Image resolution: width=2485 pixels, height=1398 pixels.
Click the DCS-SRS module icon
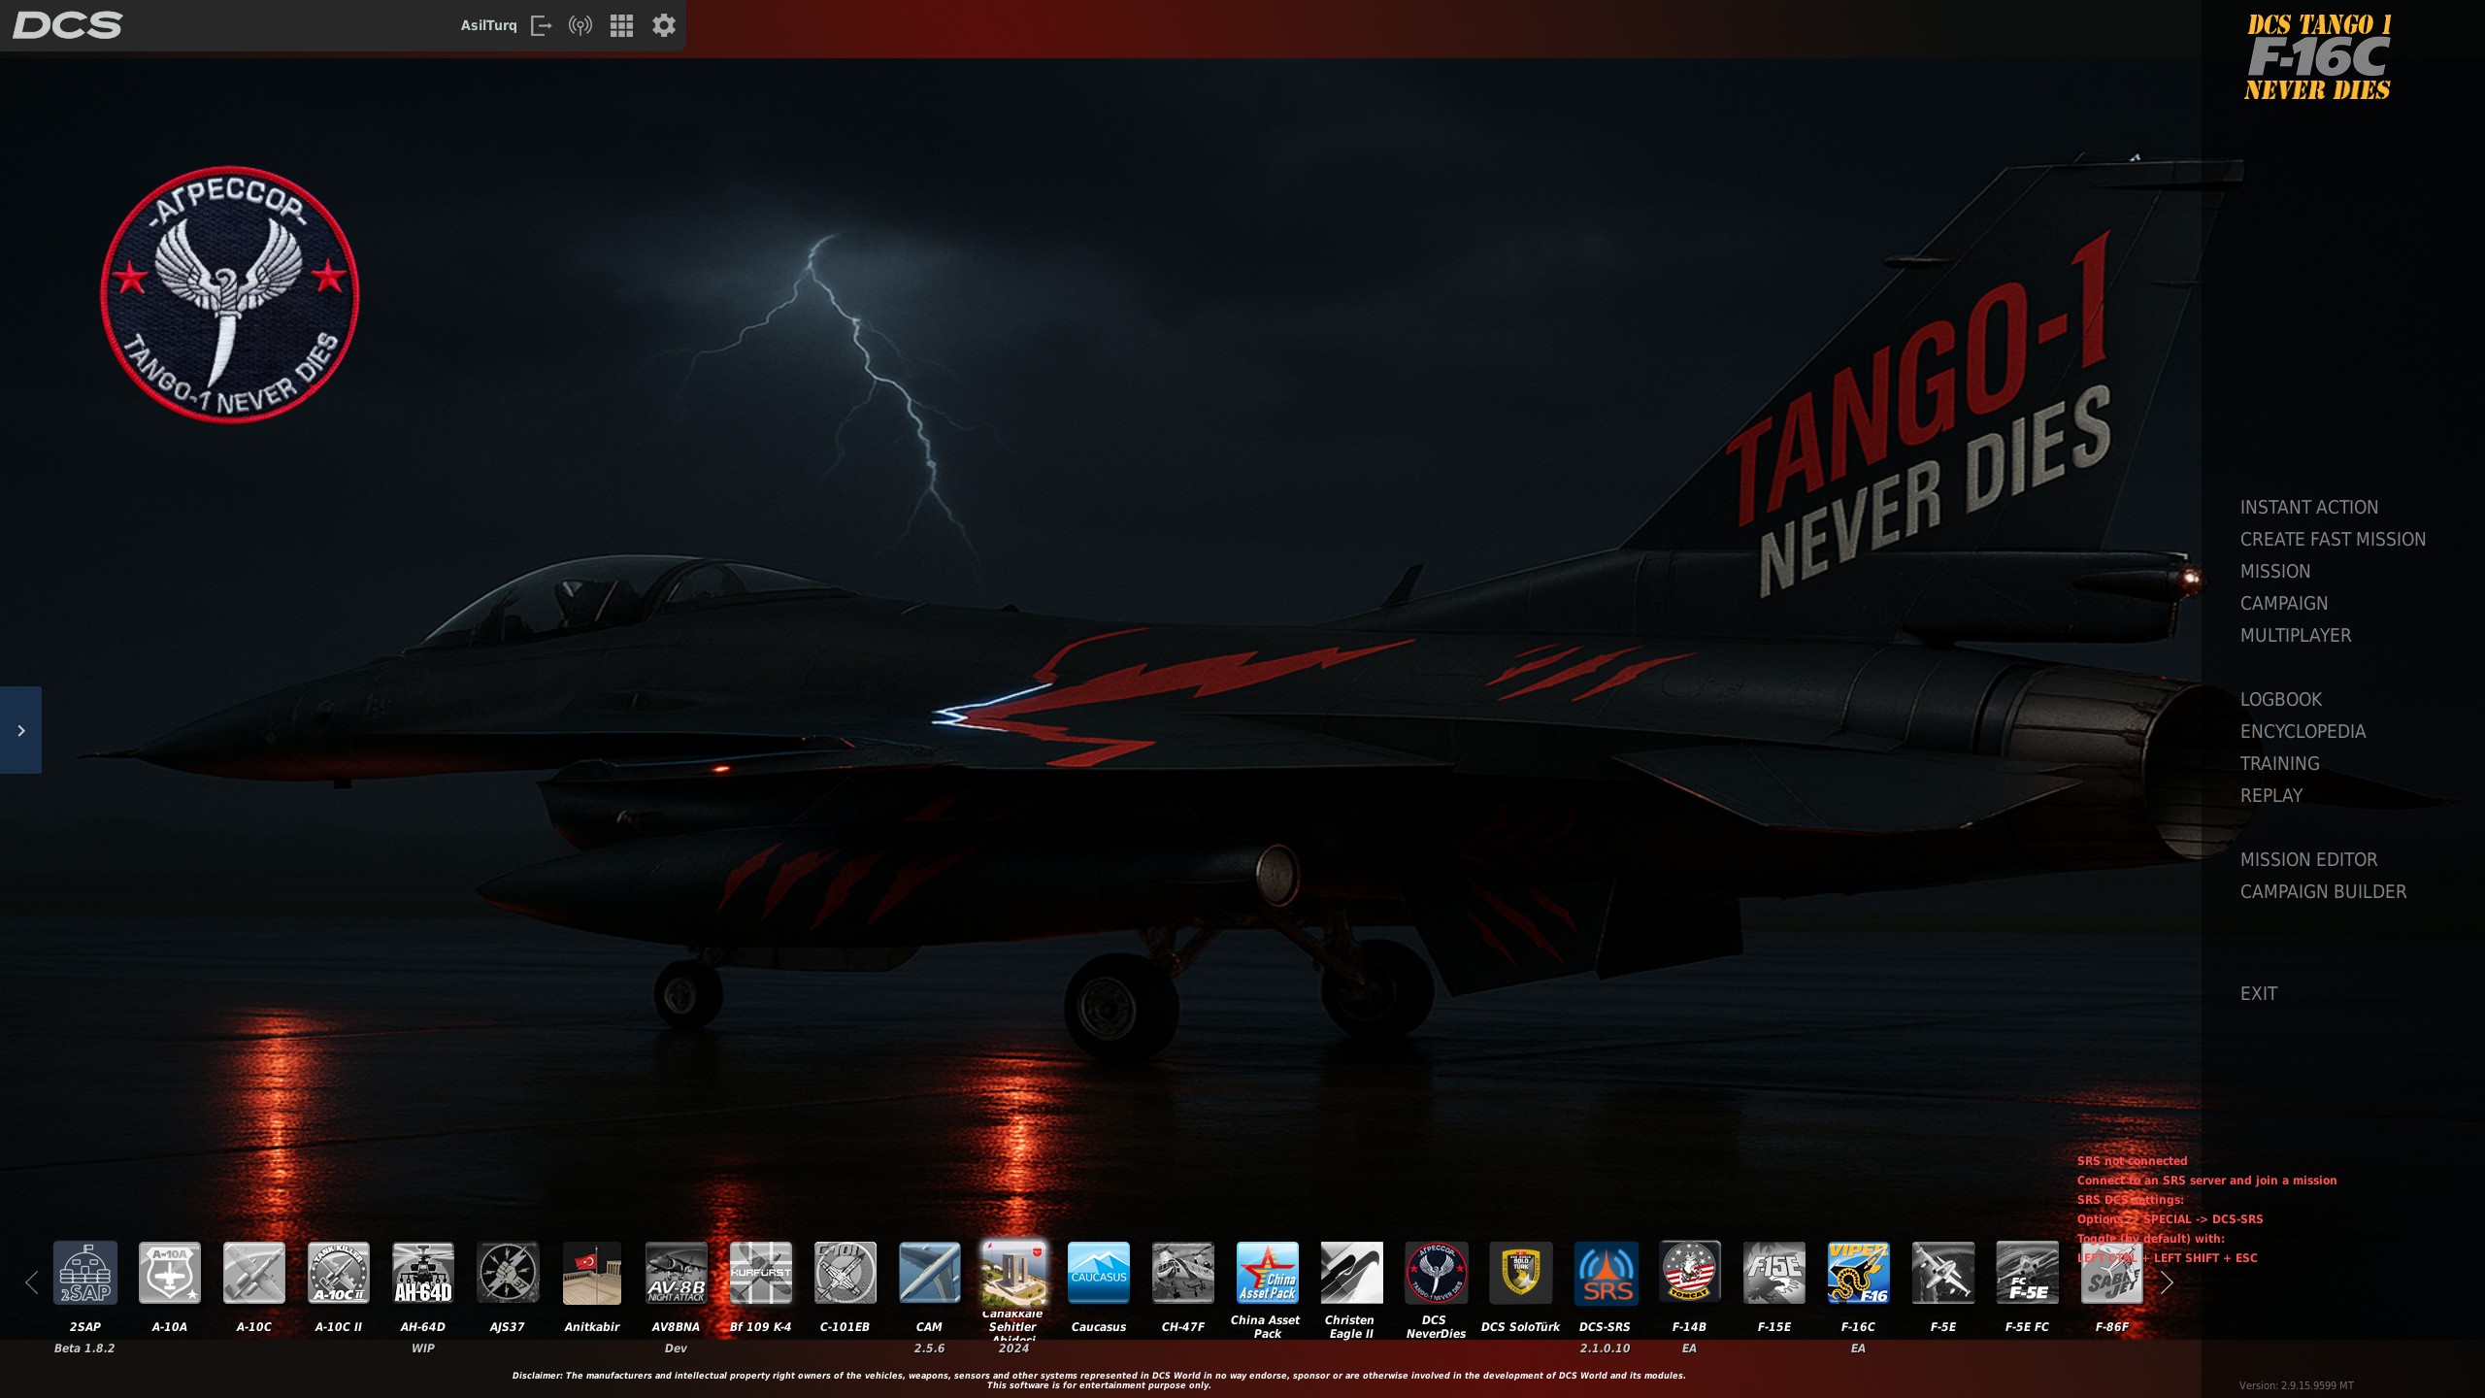(1605, 1273)
